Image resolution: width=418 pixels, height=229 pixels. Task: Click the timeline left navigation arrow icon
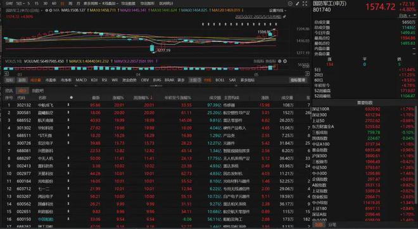click(x=6, y=74)
